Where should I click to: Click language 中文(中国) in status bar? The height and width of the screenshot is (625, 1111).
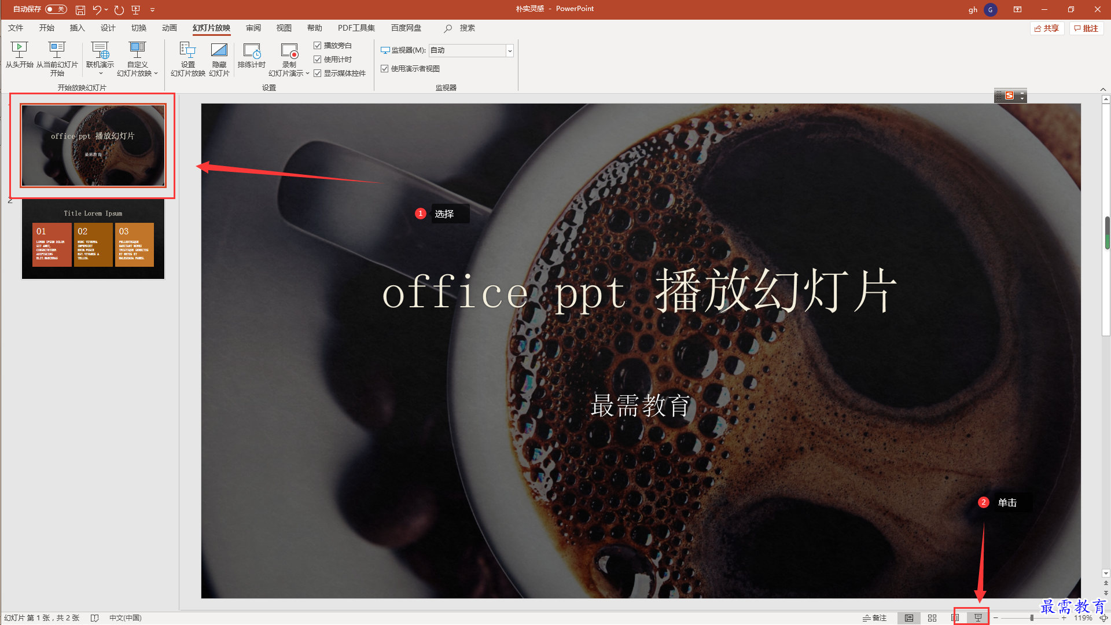tap(126, 618)
